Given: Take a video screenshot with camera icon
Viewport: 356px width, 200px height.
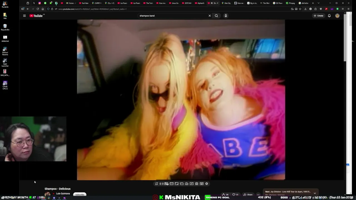Looking at the screenshot, I should (197, 184).
